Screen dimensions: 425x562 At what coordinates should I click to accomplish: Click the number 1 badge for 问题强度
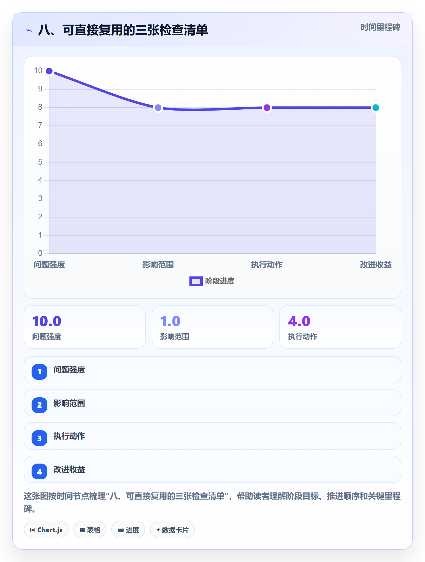pyautogui.click(x=39, y=372)
